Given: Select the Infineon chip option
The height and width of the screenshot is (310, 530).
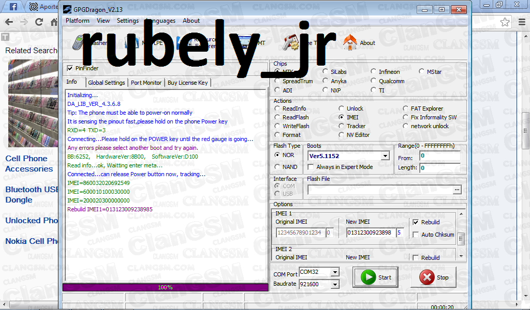Looking at the screenshot, I should point(373,71).
